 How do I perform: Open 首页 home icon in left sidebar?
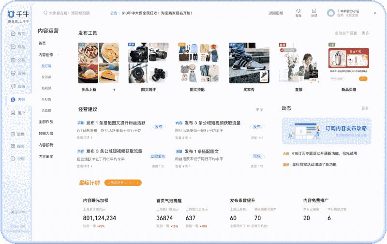point(13,33)
